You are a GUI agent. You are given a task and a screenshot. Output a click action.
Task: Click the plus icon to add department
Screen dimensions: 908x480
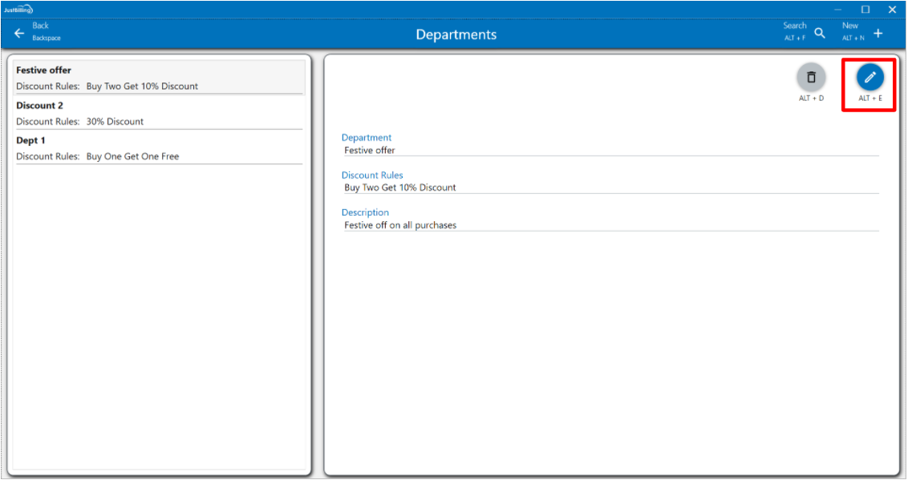[x=878, y=33]
